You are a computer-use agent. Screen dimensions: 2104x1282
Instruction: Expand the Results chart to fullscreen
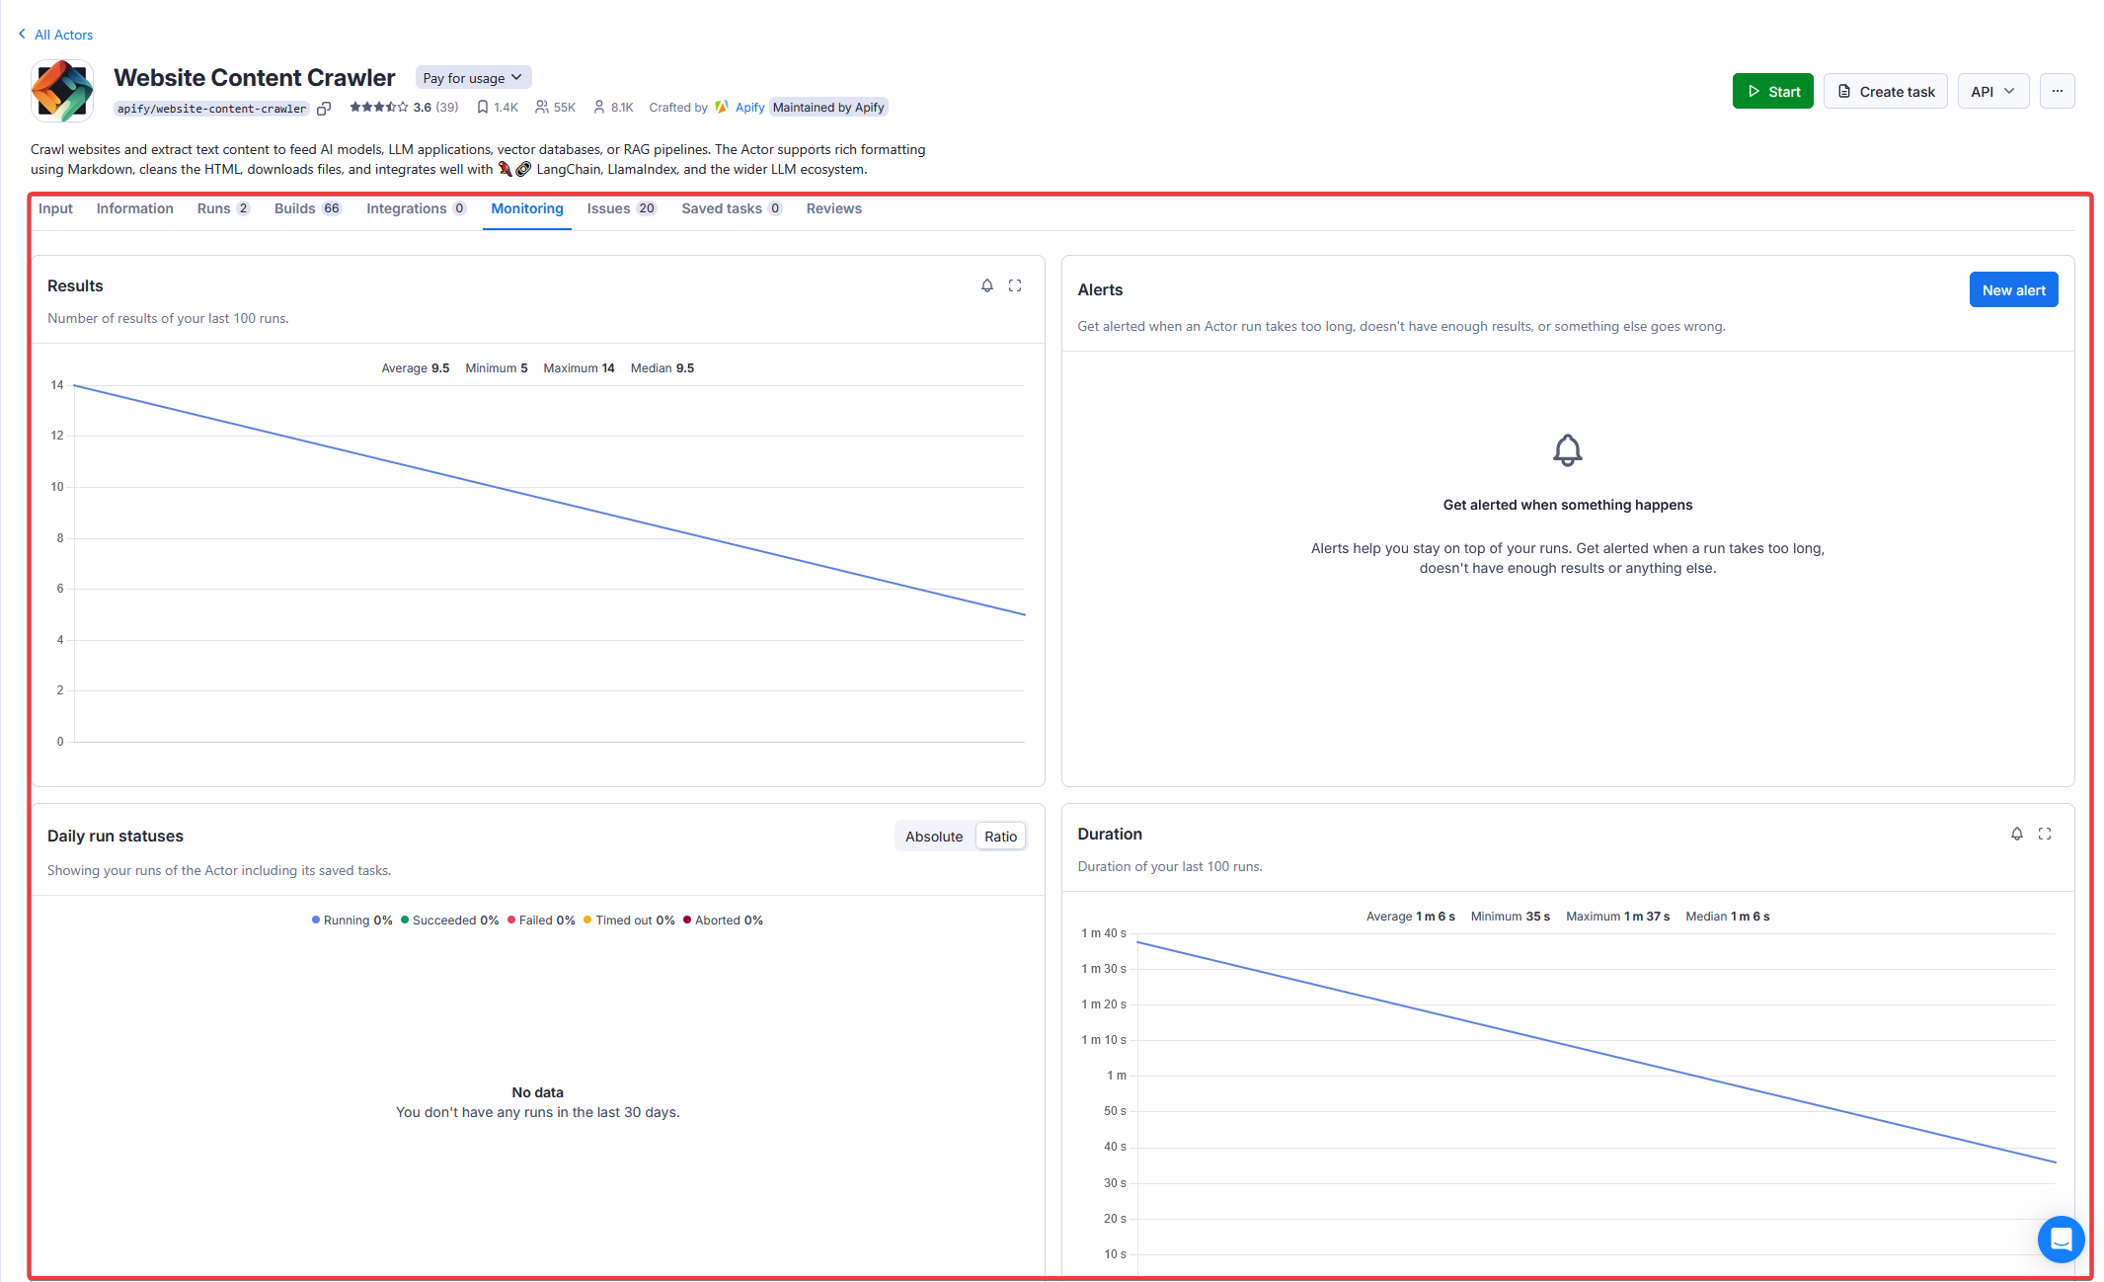point(1014,285)
